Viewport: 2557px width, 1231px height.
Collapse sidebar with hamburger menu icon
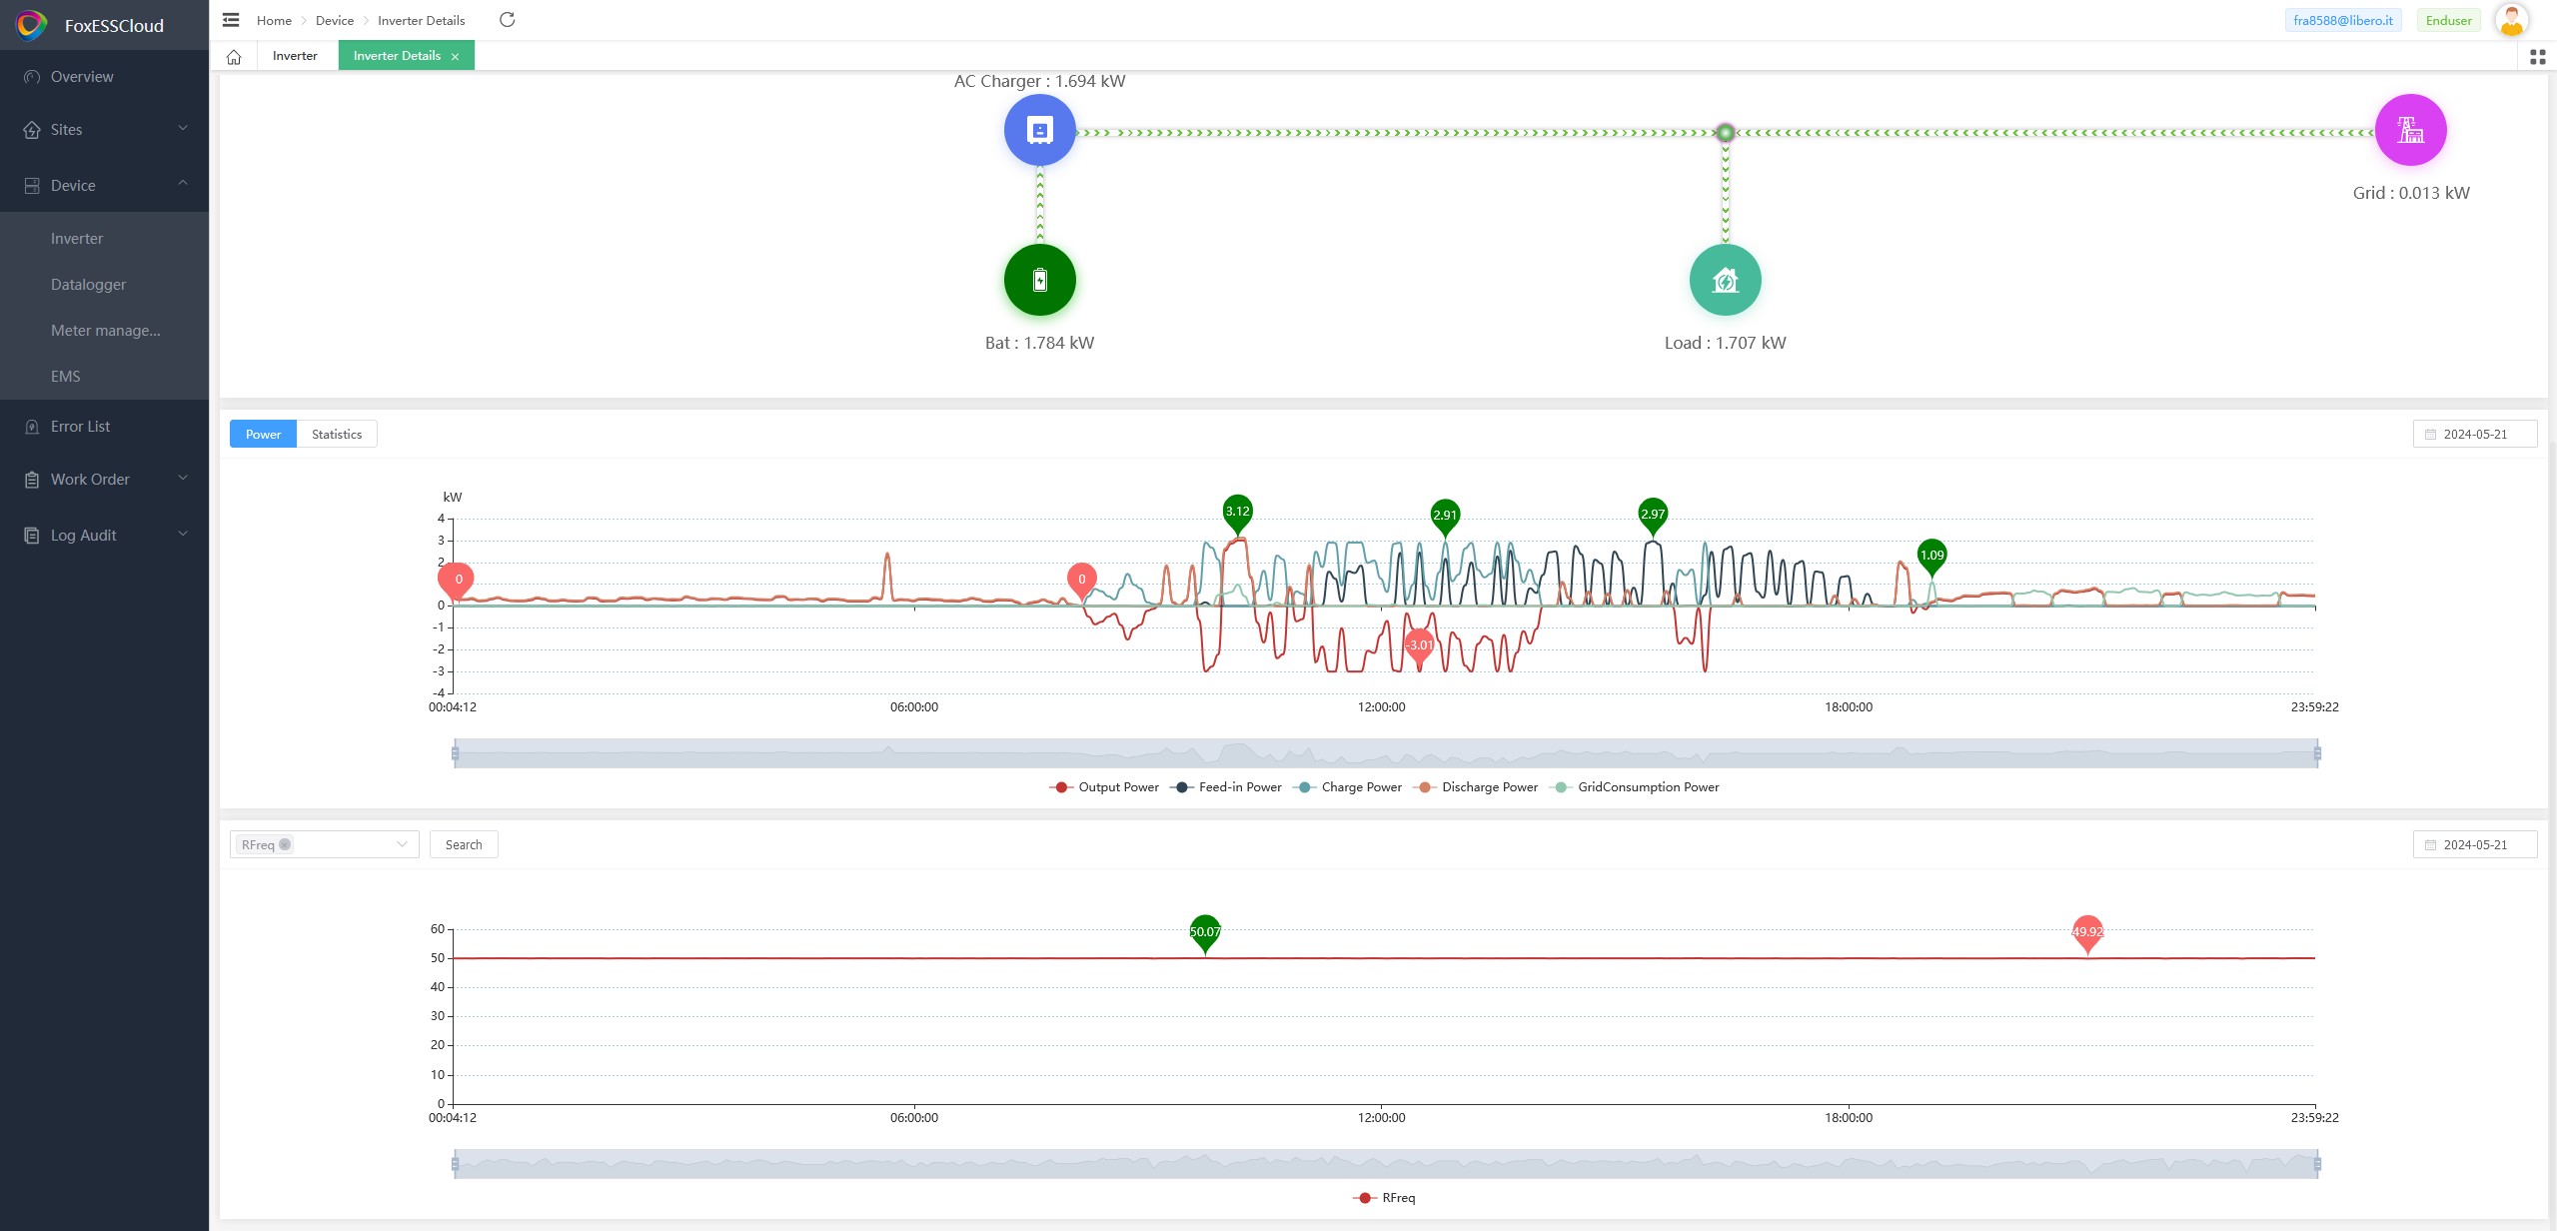click(x=231, y=20)
